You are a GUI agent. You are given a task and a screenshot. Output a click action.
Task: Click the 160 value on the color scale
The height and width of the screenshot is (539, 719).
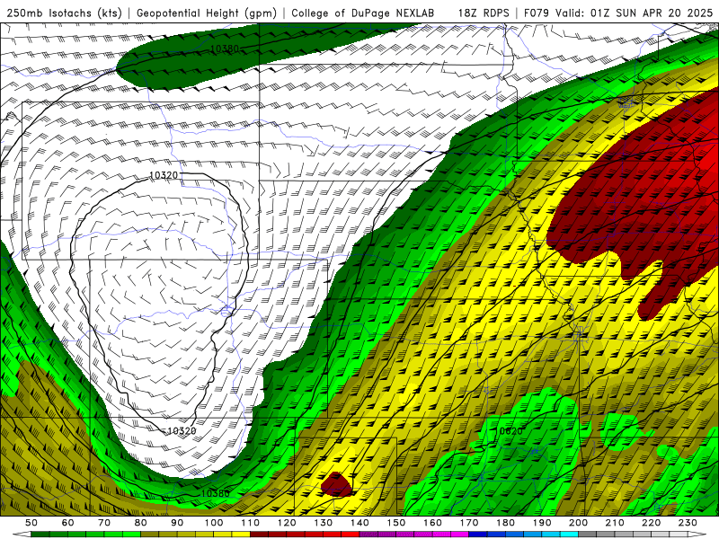pos(432,523)
